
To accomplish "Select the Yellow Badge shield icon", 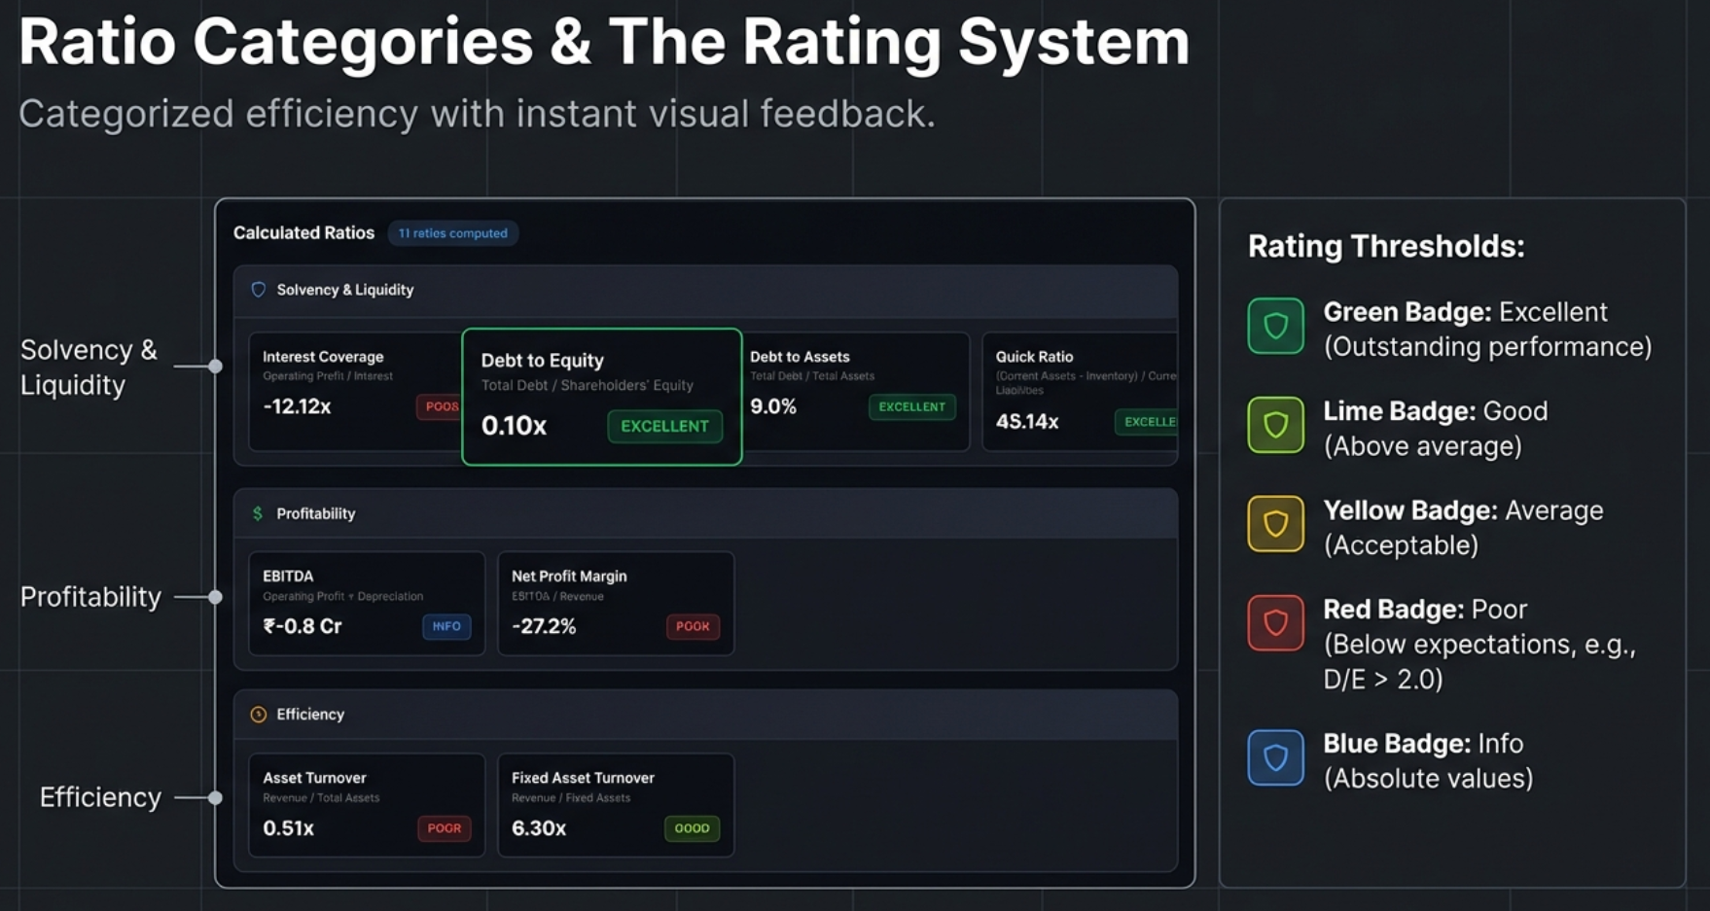I will pos(1274,523).
